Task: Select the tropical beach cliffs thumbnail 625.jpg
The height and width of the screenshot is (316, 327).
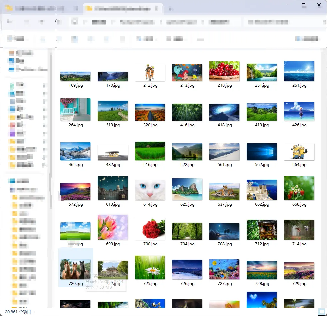Action: point(187,189)
